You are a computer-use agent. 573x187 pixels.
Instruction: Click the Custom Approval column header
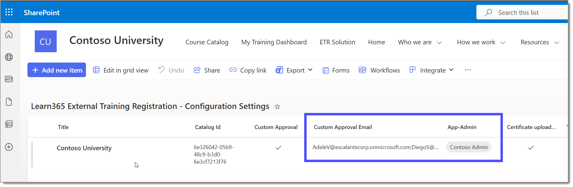tap(276, 127)
